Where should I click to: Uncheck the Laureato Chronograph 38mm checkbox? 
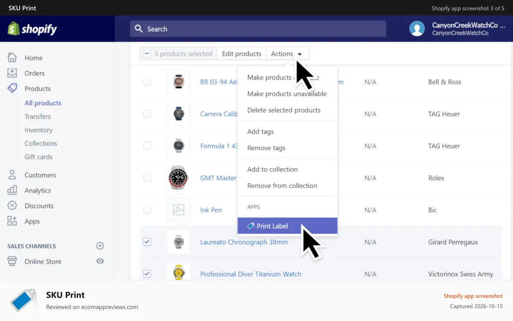(x=147, y=242)
